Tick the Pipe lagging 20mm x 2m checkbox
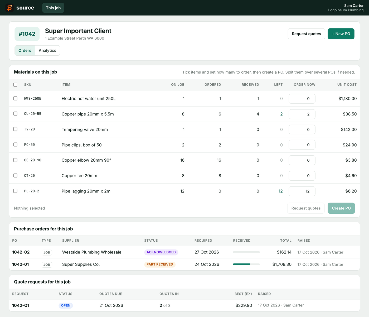 point(15,191)
